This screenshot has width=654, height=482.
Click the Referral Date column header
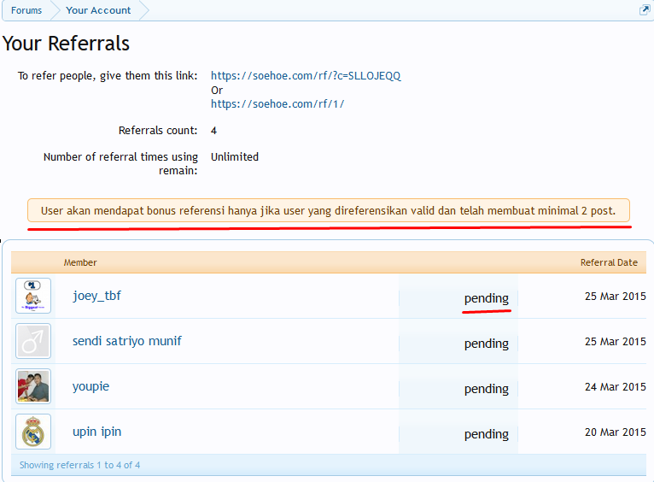point(609,262)
